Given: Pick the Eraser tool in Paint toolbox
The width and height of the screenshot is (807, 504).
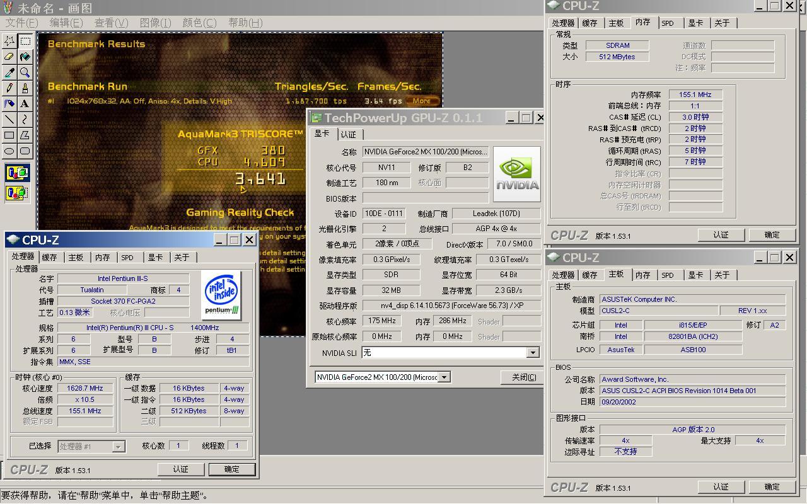Looking at the screenshot, I should [9, 57].
